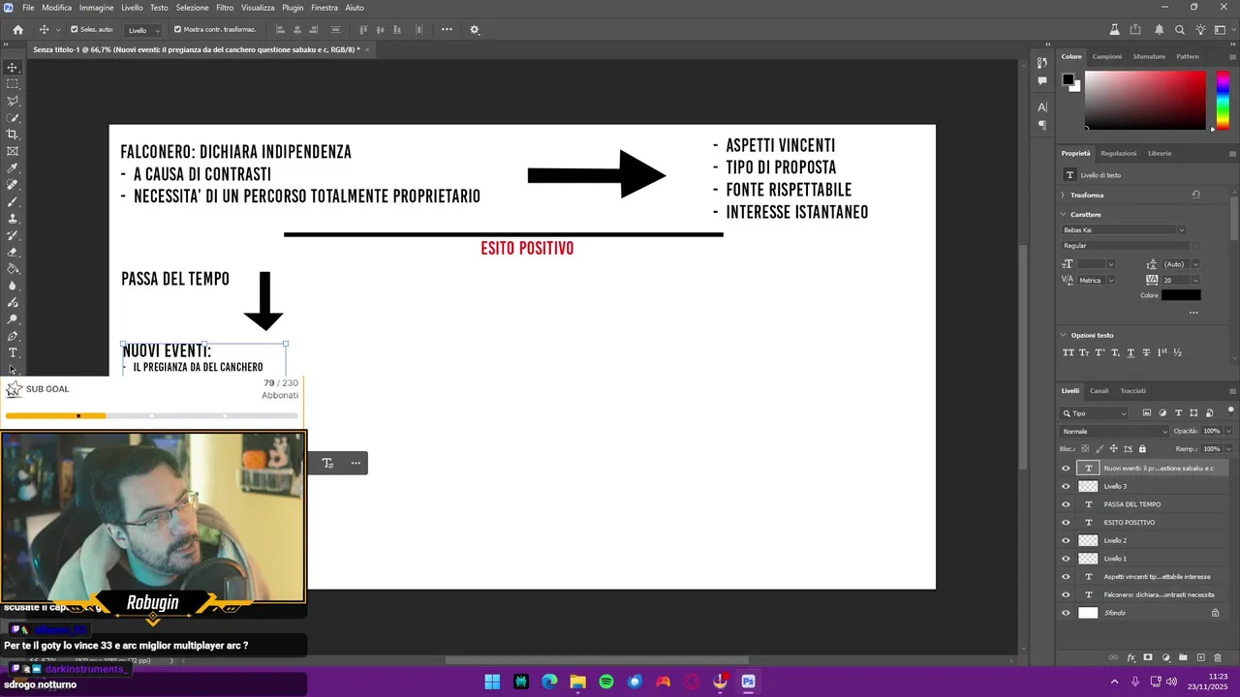Open the Immagine menu
The image size is (1240, 697).
[96, 8]
